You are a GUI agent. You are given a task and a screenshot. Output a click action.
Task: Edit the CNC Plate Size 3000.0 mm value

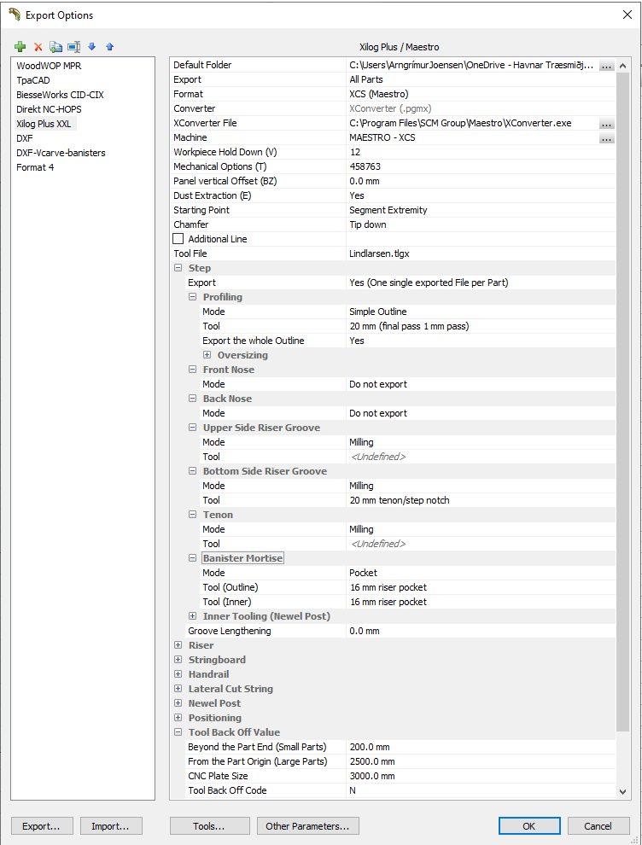(481, 777)
